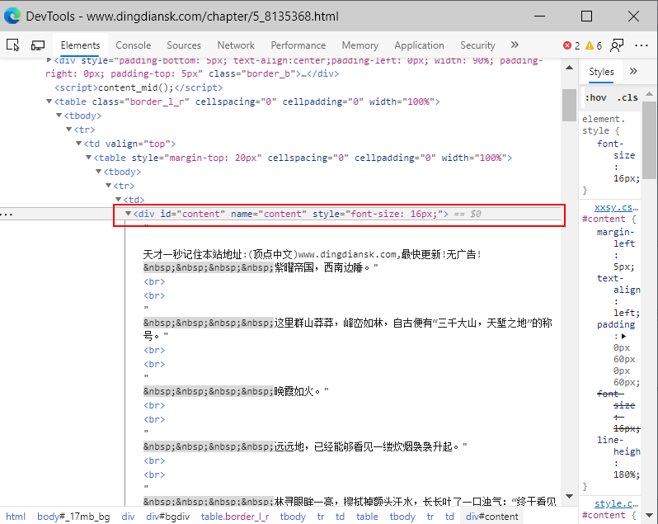658x524 pixels.
Task: Switch to the Elements tab
Action: click(80, 45)
